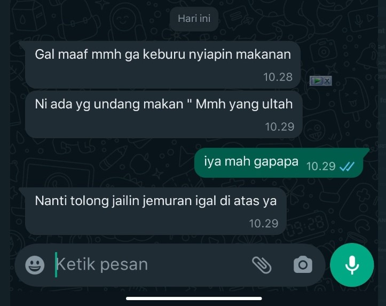Close the ad using its X icon
Image resolution: width=386 pixels, height=306 pixels.
(x=327, y=81)
